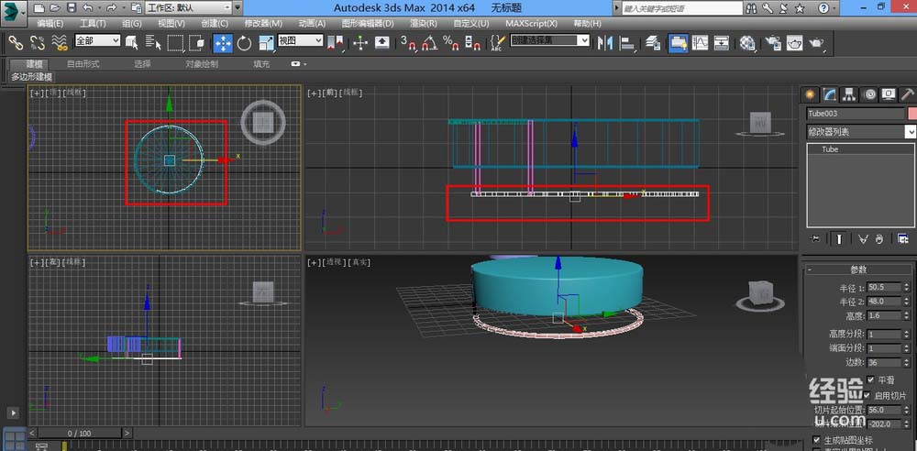Open the 多边形建模 panel button
This screenshot has height=451, width=917.
click(x=31, y=77)
